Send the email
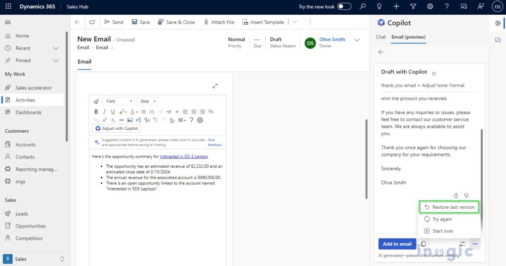Screen dimensions: 506x266 pos(114,22)
